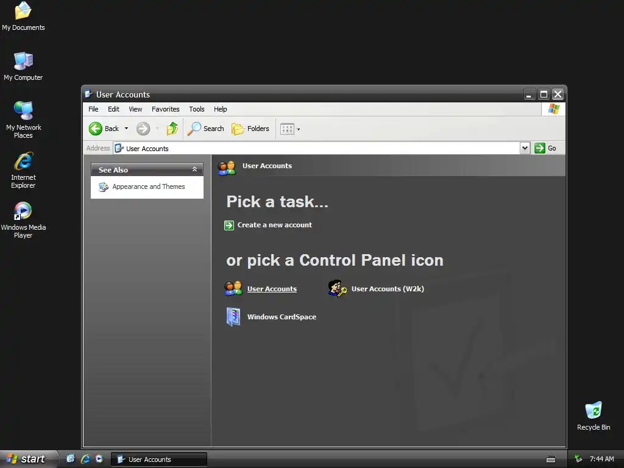Open the File menu

(93, 109)
